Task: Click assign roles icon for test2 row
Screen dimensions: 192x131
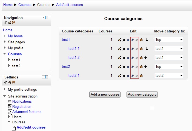Action: 132,67
